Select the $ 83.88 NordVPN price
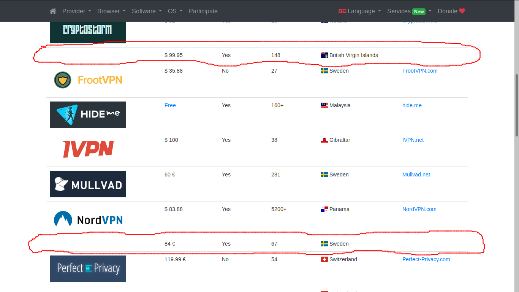The height and width of the screenshot is (292, 519). click(174, 209)
